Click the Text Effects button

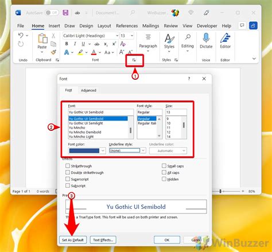[x=103, y=240]
